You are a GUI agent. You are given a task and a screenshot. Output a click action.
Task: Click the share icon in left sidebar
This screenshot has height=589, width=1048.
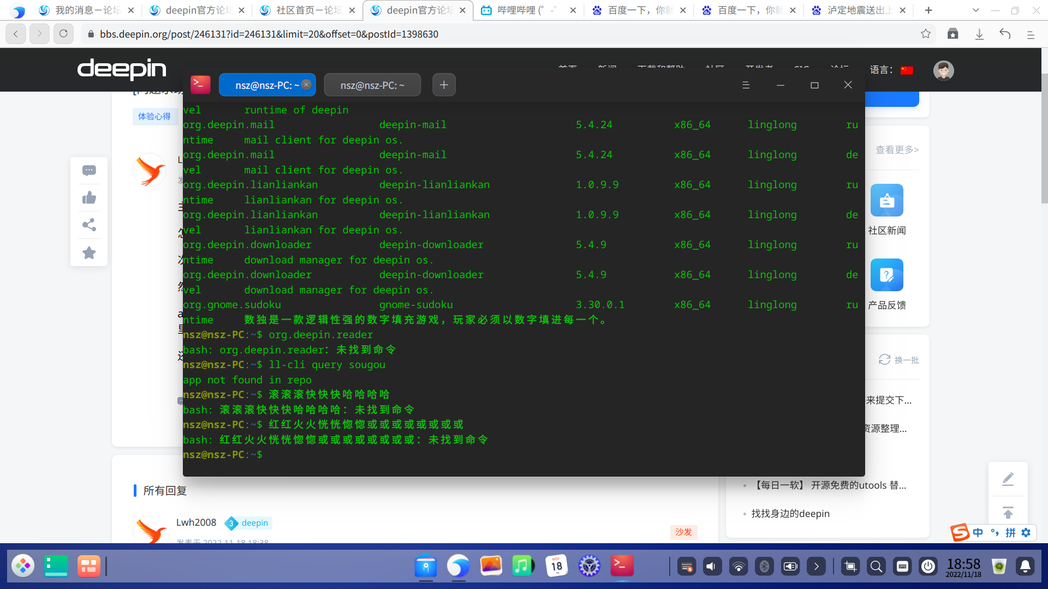[x=89, y=225]
